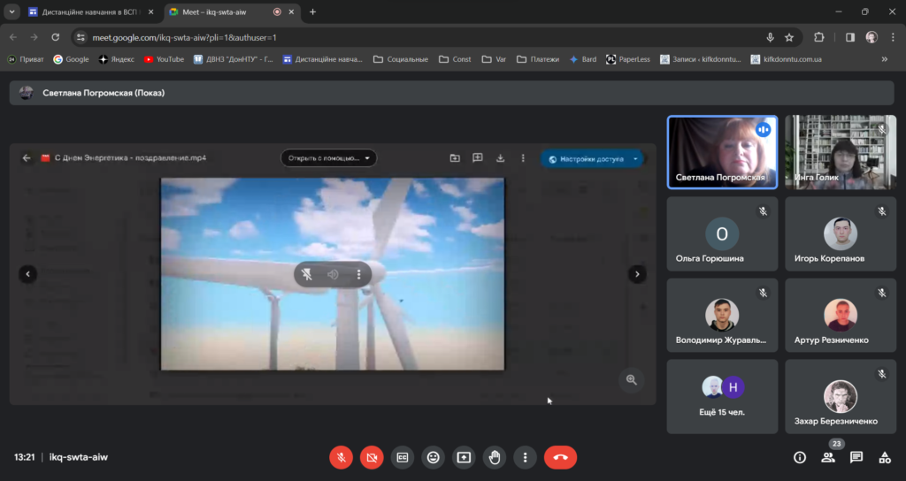Turn on the camera in Meet
Screen dimensions: 906x481
click(x=372, y=457)
